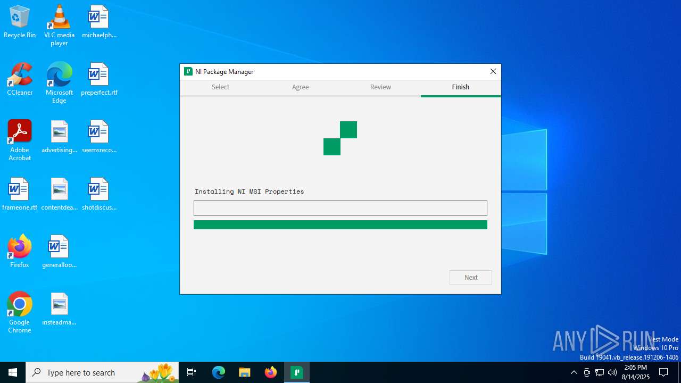Open Task View in taskbar

(192, 372)
